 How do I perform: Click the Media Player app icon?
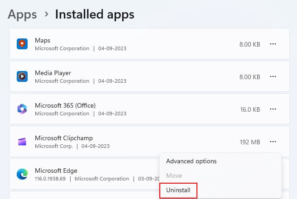pyautogui.click(x=22, y=76)
